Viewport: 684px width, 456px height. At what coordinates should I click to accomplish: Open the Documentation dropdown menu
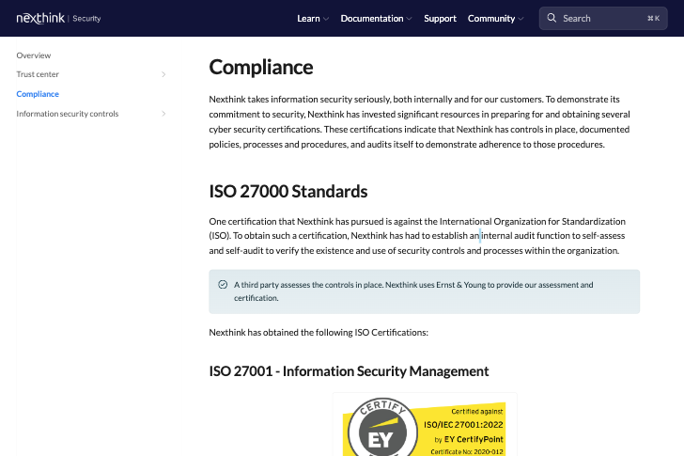click(x=376, y=18)
